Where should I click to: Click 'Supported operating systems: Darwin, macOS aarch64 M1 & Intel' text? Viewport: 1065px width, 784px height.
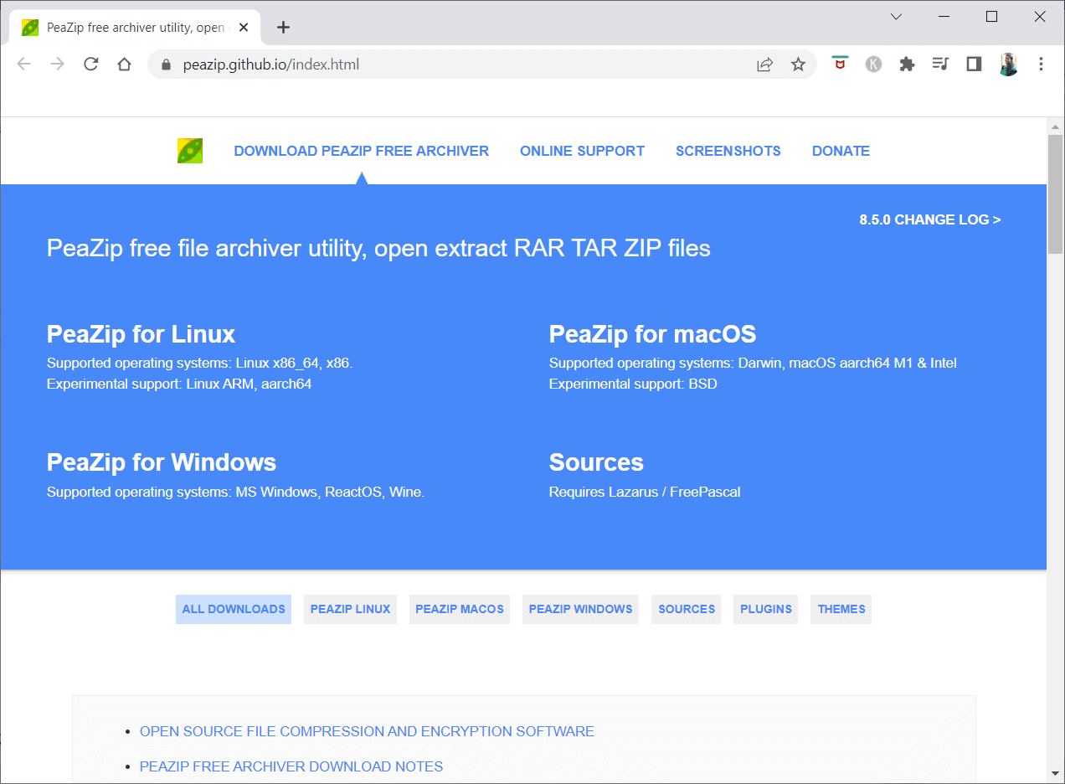coord(753,363)
